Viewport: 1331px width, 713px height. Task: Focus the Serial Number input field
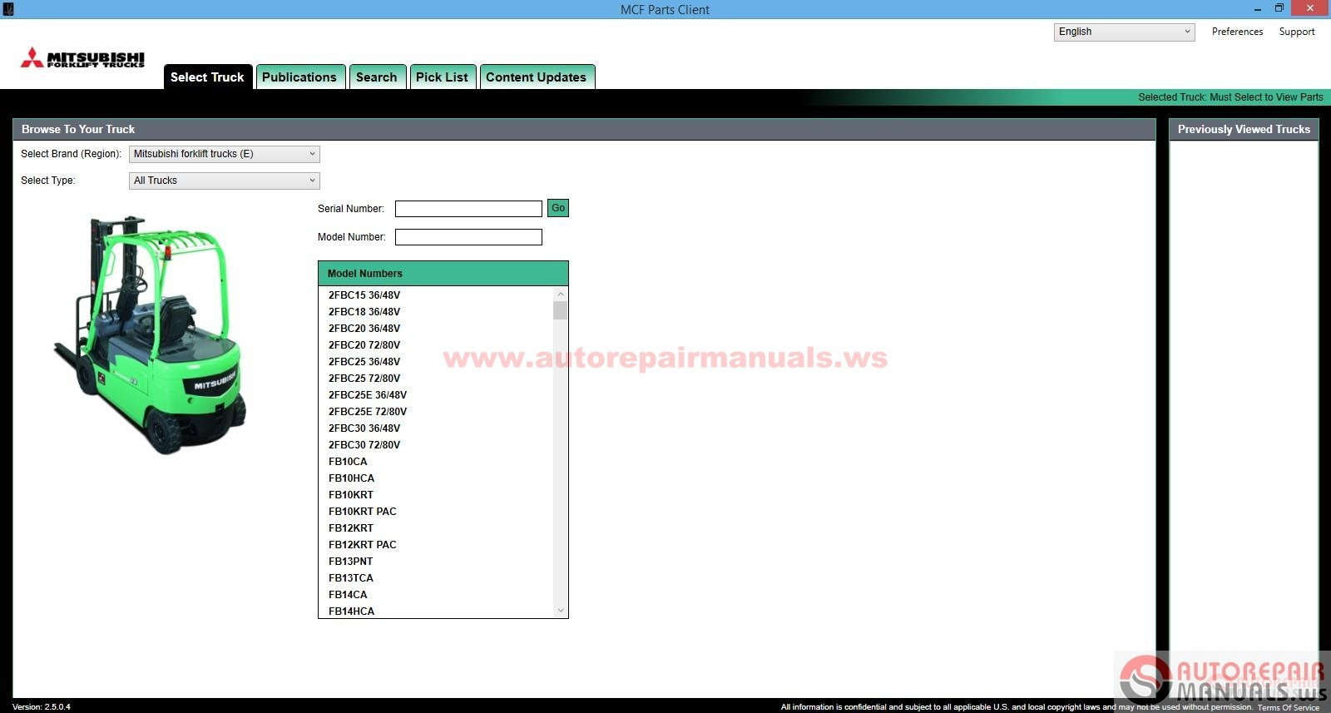468,209
